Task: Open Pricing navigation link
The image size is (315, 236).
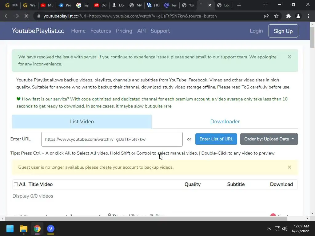Action: tap(124, 31)
